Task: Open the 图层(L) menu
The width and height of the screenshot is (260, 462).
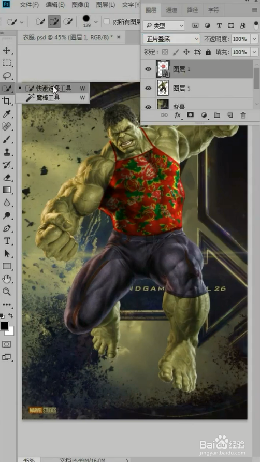Action: tap(106, 5)
